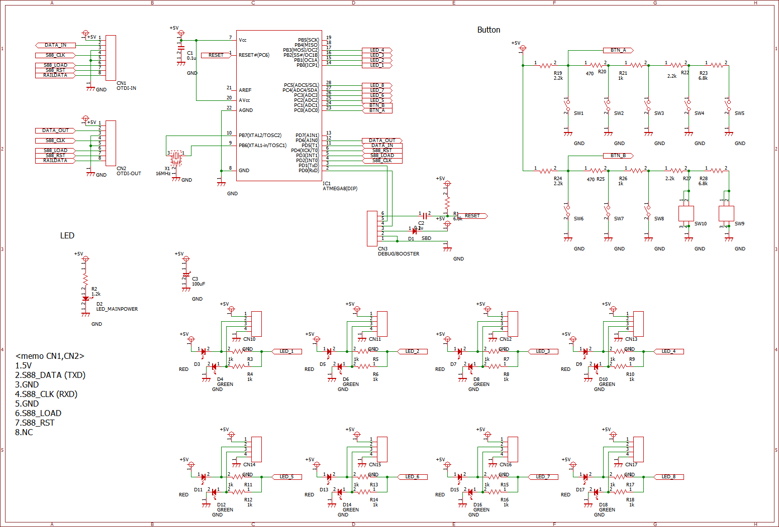Screen dimensions: 779x527
Task: Pick the CN3 DEBUG/BOOSTER connector
Action: click(372, 228)
